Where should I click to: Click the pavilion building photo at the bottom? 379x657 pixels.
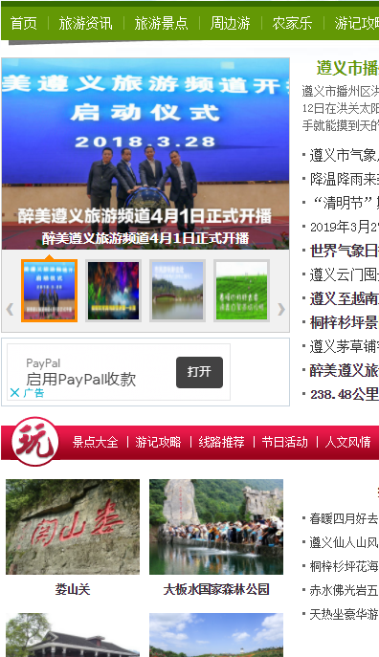tap(73, 635)
